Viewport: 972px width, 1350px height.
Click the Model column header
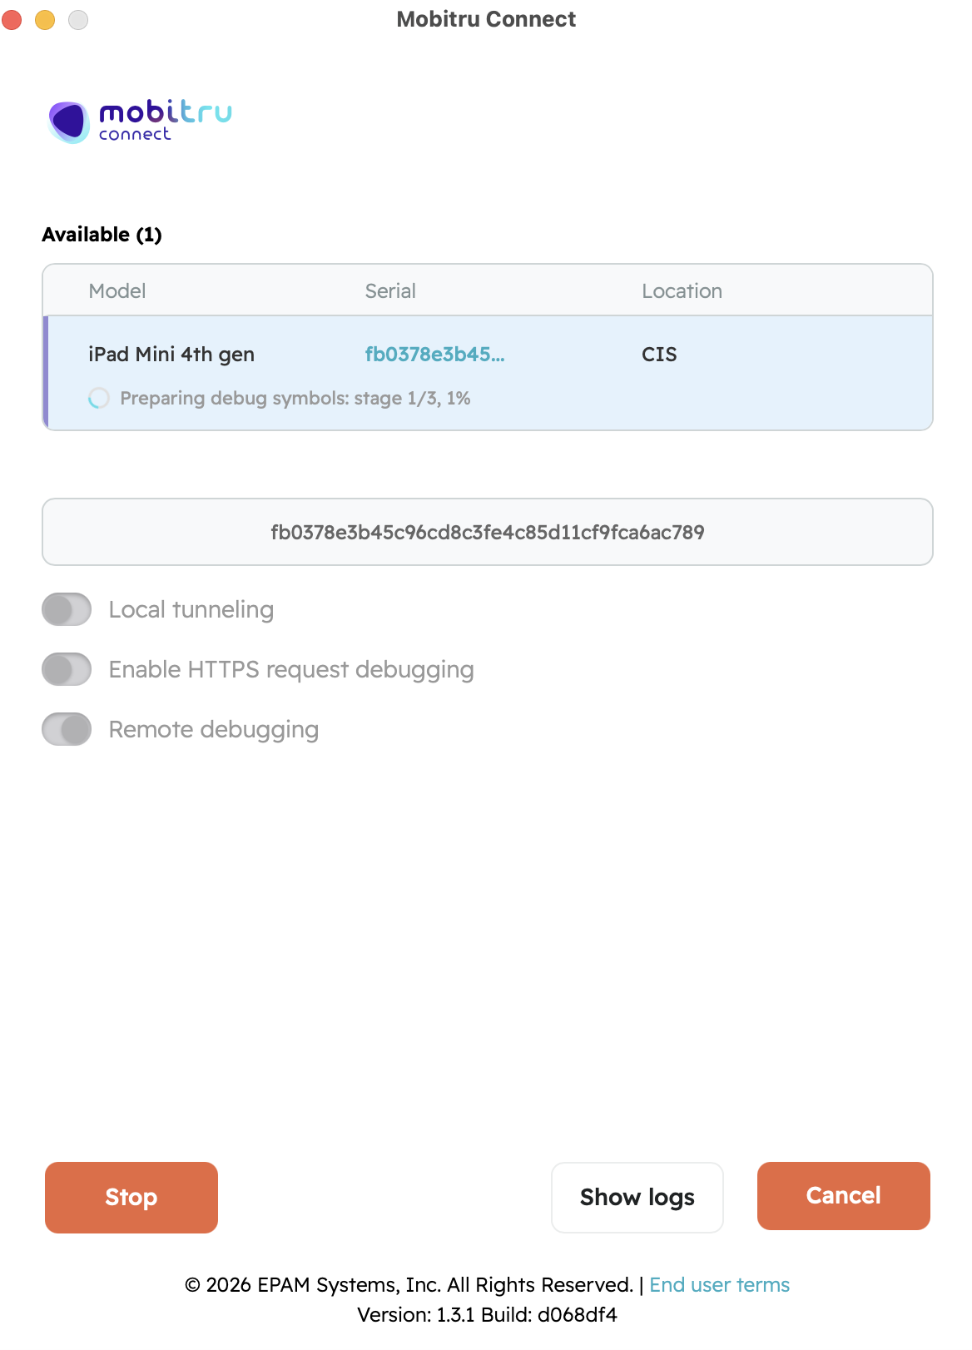(x=117, y=291)
